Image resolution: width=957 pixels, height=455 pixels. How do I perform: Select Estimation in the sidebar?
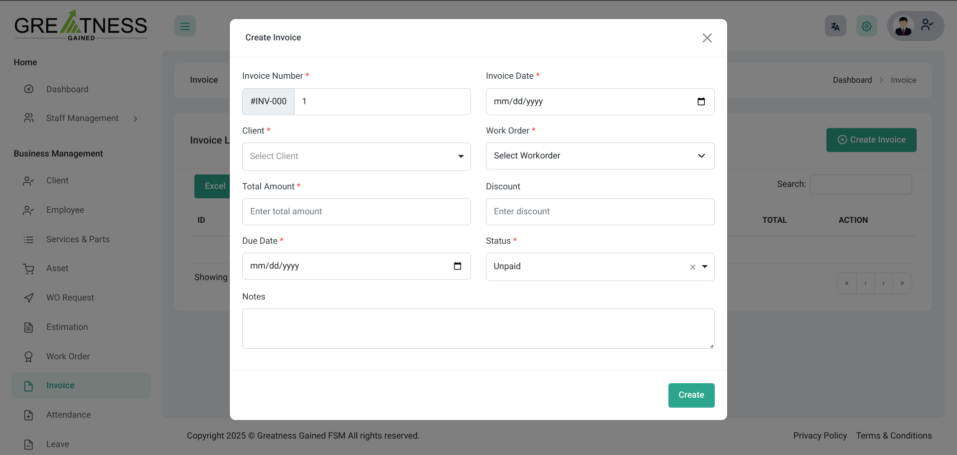(67, 327)
